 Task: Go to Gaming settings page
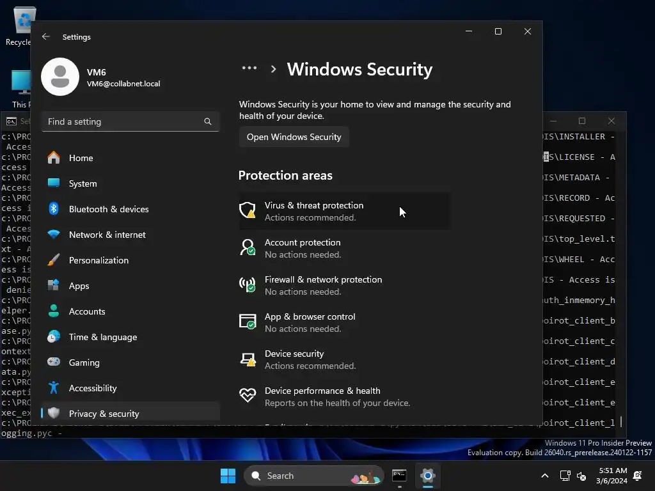[130, 362]
